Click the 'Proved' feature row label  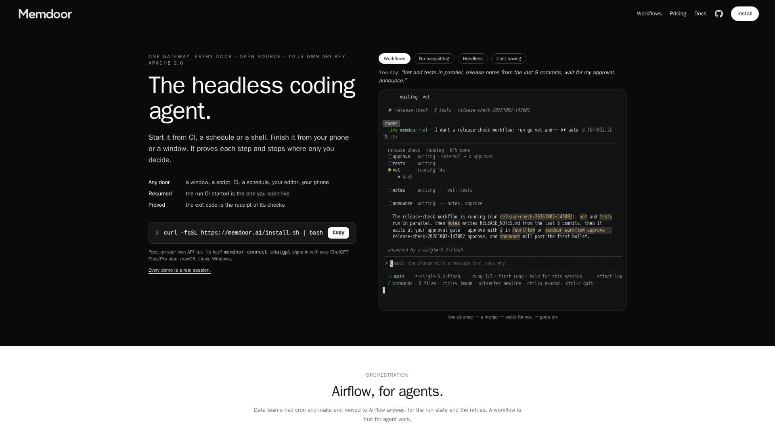[x=157, y=205]
